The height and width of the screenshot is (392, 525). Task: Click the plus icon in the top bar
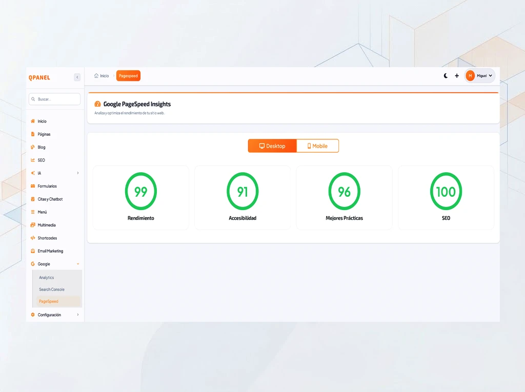457,76
